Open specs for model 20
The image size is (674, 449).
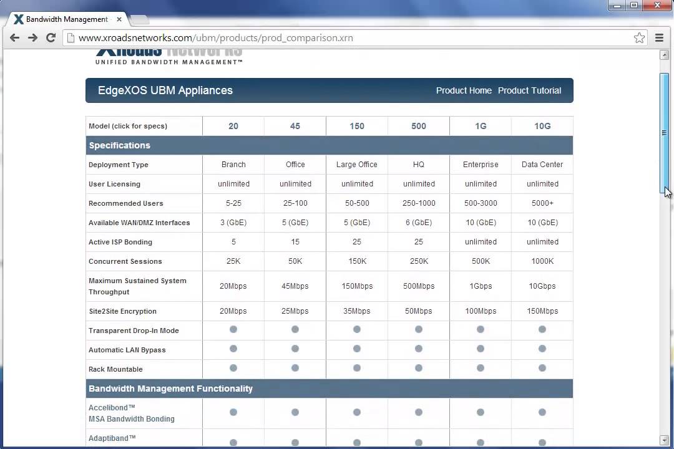tap(233, 126)
